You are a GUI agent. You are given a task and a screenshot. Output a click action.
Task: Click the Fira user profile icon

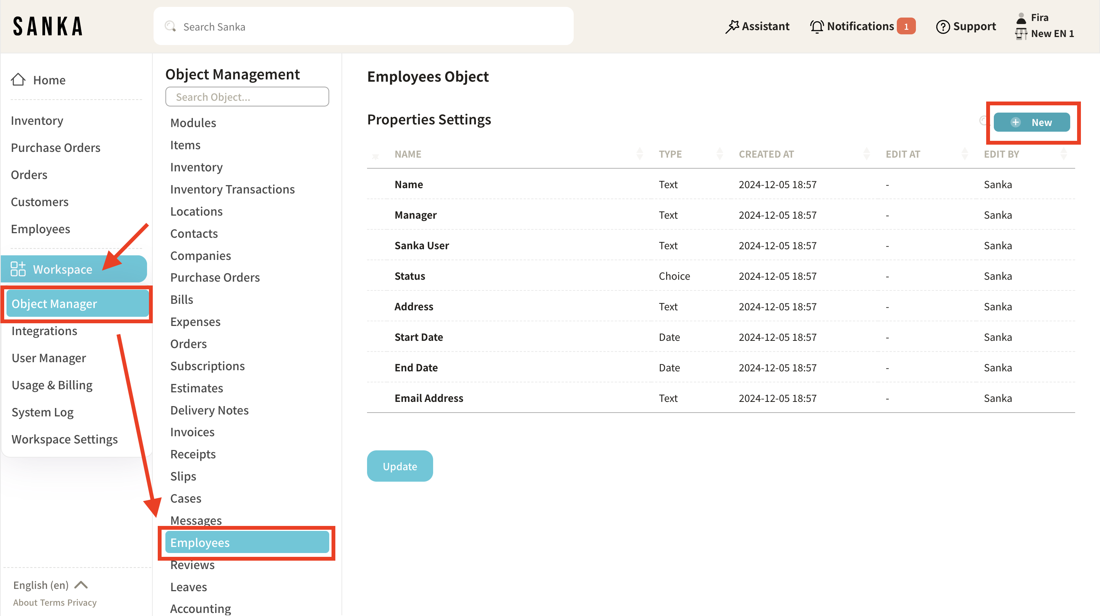(1021, 18)
